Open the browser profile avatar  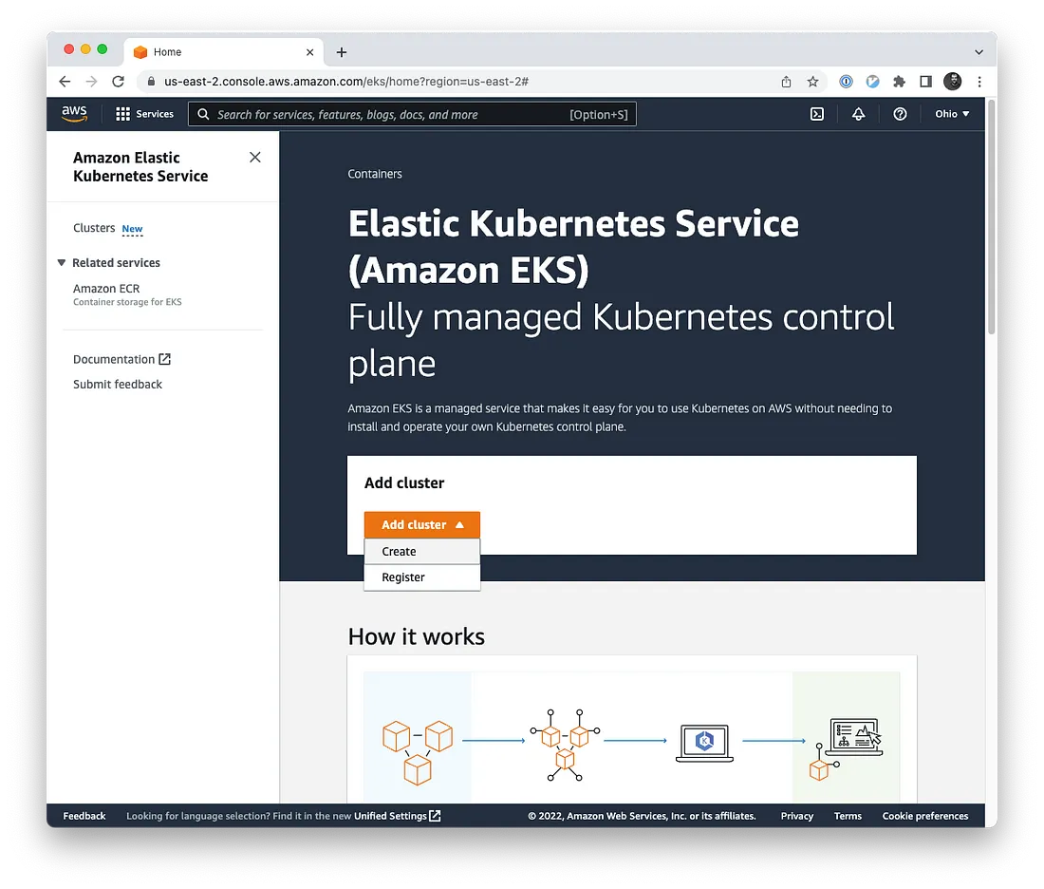[952, 82]
